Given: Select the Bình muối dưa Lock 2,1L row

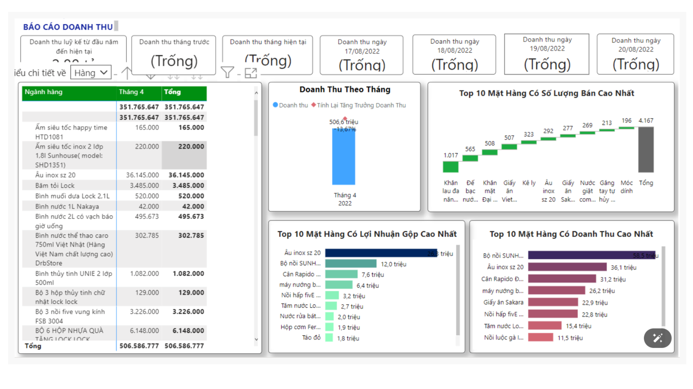Looking at the screenshot, I should point(114,196).
